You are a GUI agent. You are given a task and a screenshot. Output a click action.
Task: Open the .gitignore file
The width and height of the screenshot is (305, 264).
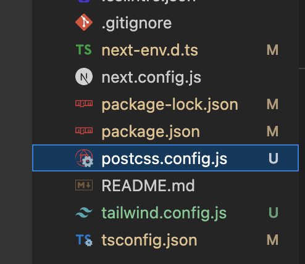(x=136, y=23)
